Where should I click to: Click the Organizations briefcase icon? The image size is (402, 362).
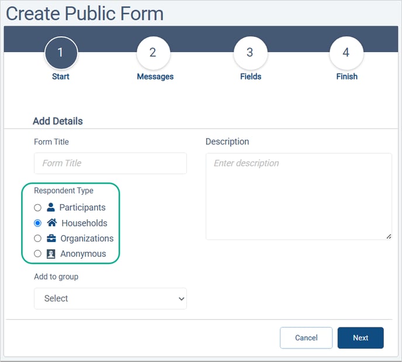click(51, 239)
